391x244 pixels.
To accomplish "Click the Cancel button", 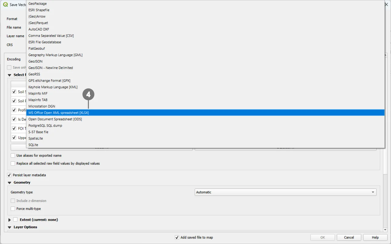I will [x=349, y=238].
